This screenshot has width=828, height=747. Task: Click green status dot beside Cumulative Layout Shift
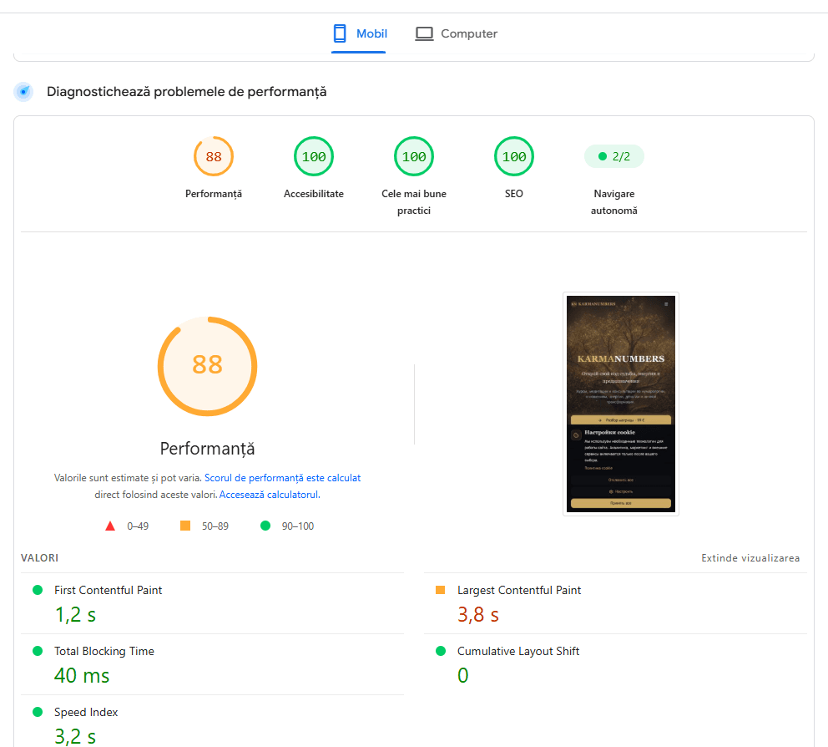point(441,651)
